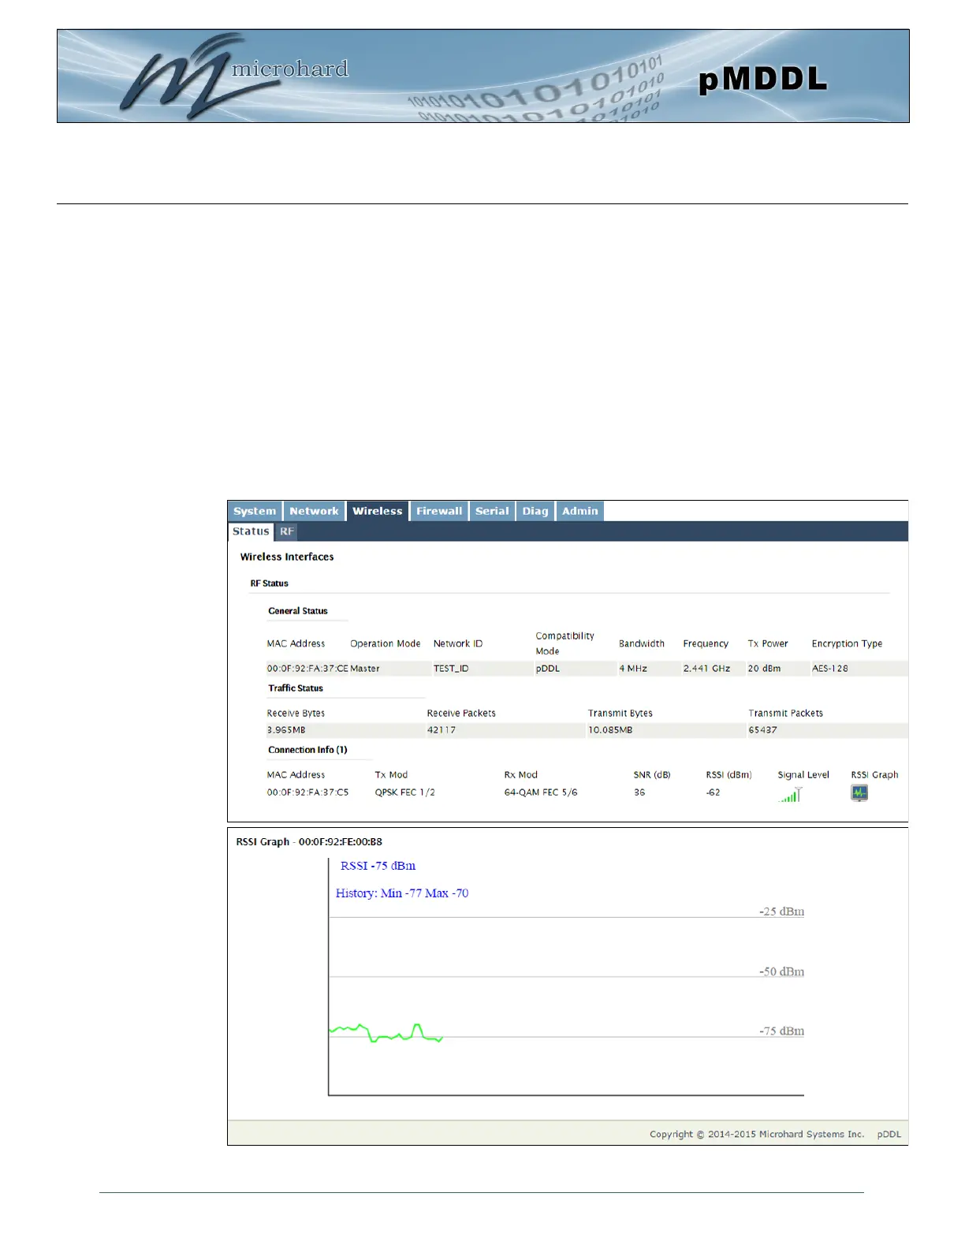The height and width of the screenshot is (1249, 965).
Task: Open the Admin tab
Action: [x=579, y=511]
